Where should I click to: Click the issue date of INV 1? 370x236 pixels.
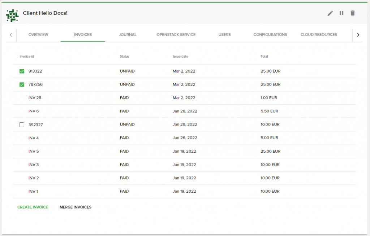[184, 192]
